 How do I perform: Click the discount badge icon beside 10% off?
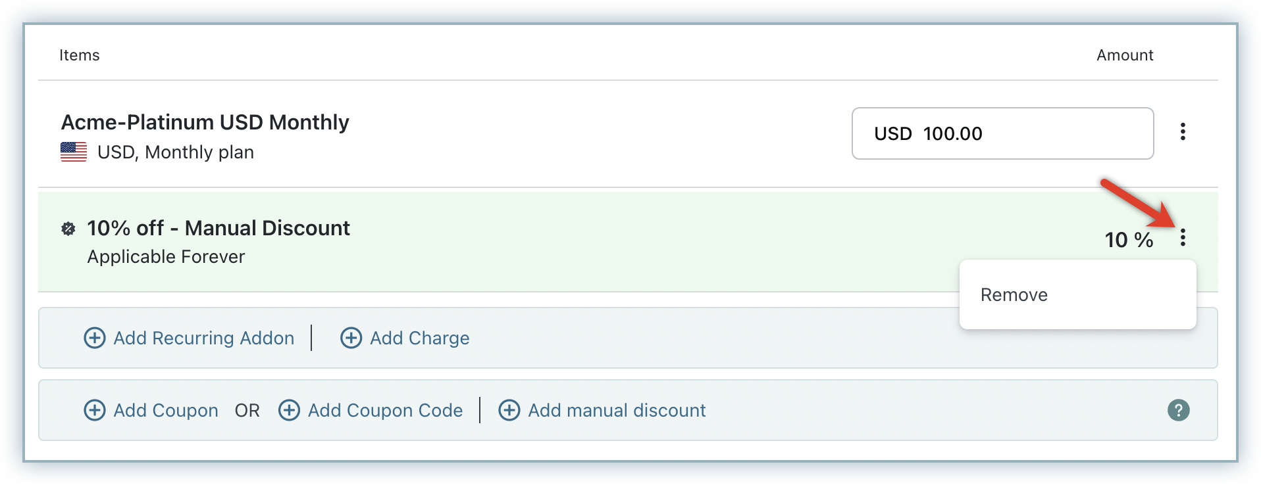coord(68,229)
